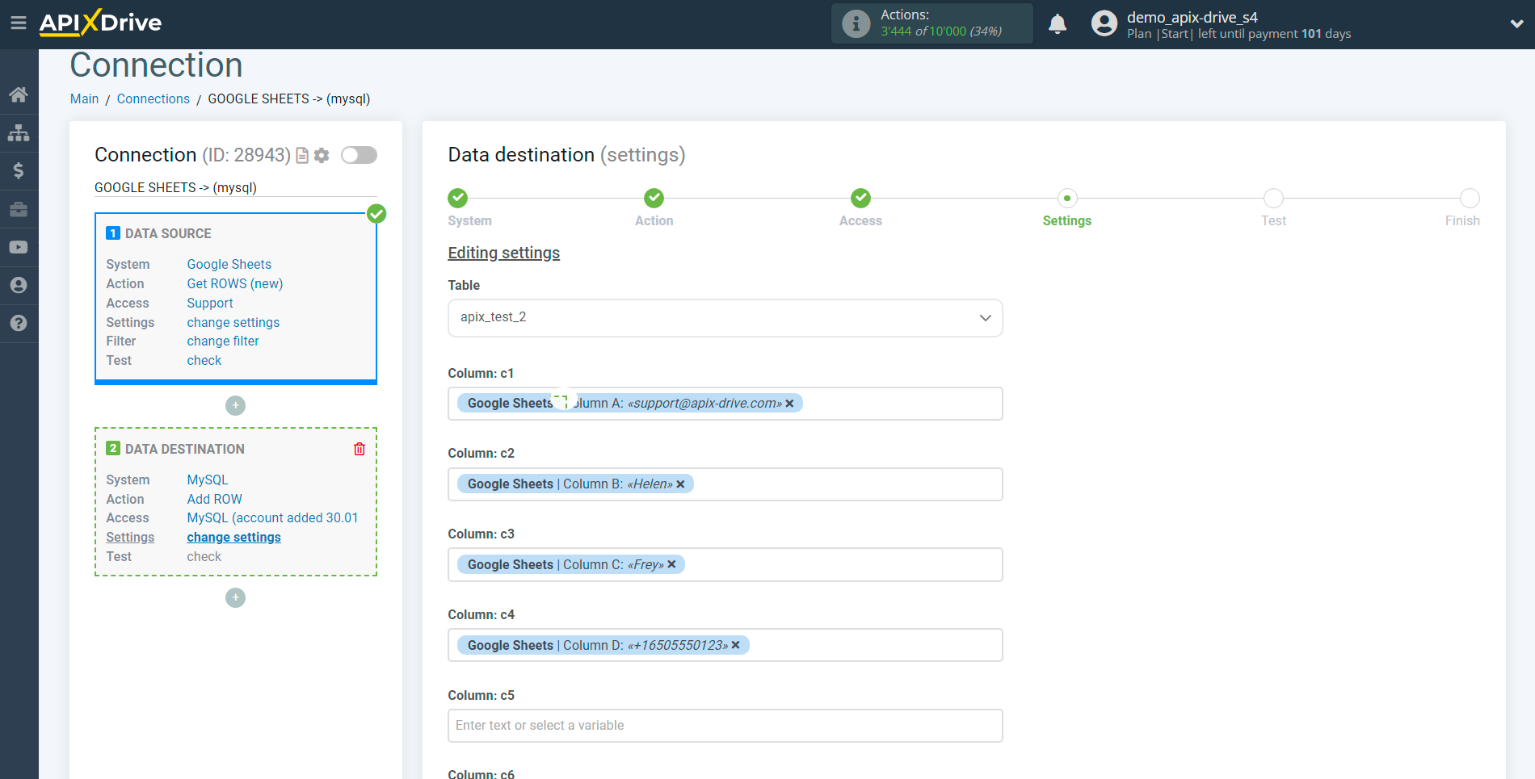Click the Settings label in Data Destination
1535x779 pixels.
click(x=130, y=537)
